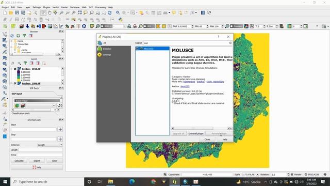Click the Export button in Shortest path
The image size is (330, 186).
pos(37,161)
